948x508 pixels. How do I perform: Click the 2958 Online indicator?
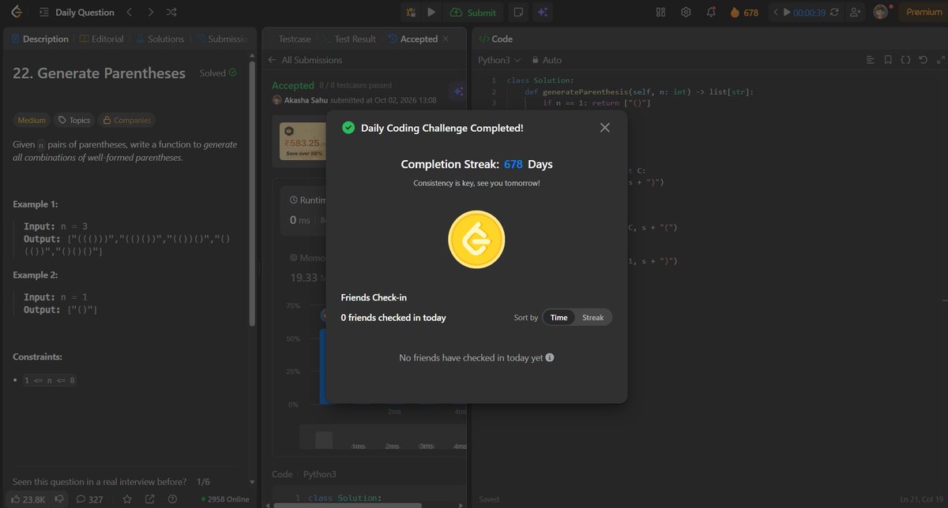pyautogui.click(x=225, y=499)
